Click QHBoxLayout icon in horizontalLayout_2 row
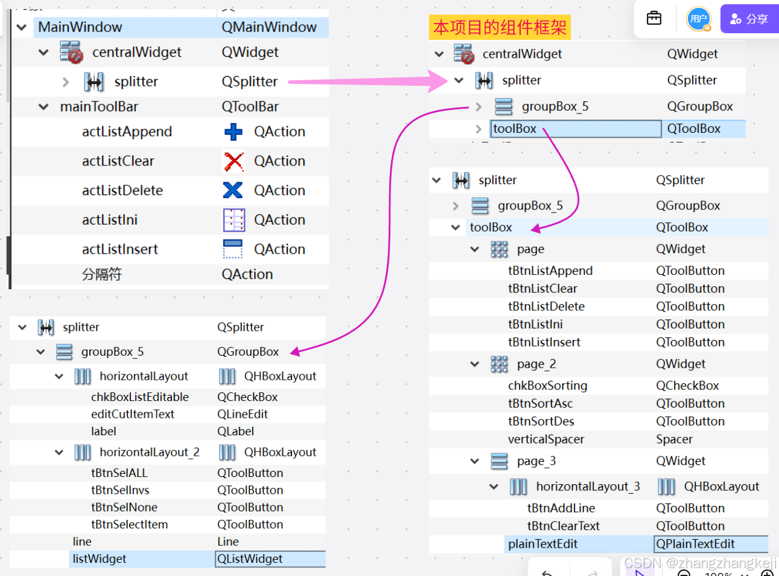 227,453
